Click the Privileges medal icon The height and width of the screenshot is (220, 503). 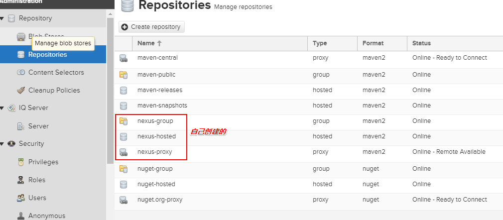point(21,162)
